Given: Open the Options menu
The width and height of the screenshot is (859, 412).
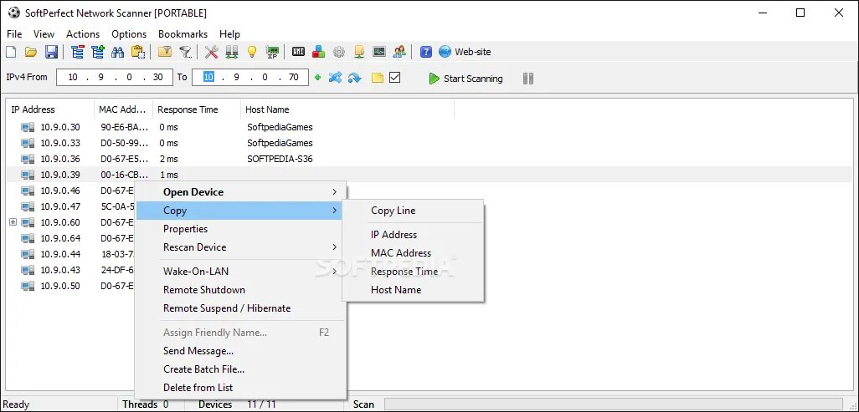Looking at the screenshot, I should tap(129, 34).
